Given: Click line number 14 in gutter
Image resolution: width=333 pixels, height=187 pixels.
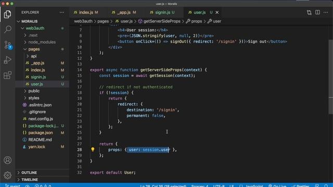Looking at the screenshot, I should click(80, 70).
